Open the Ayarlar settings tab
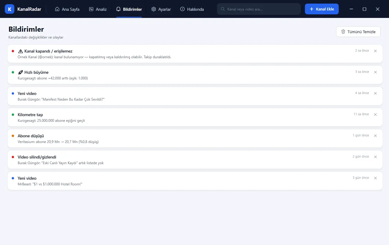 (161, 9)
